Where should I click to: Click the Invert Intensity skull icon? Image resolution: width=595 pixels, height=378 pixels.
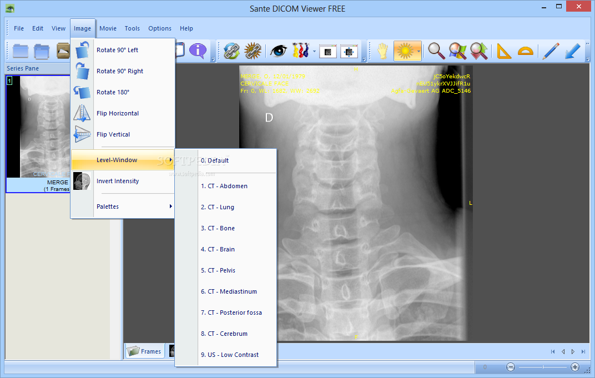82,181
